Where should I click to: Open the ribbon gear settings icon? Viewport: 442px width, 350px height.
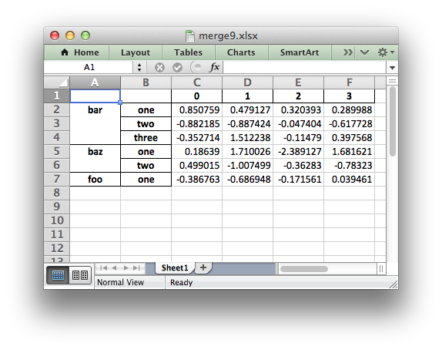tap(386, 52)
